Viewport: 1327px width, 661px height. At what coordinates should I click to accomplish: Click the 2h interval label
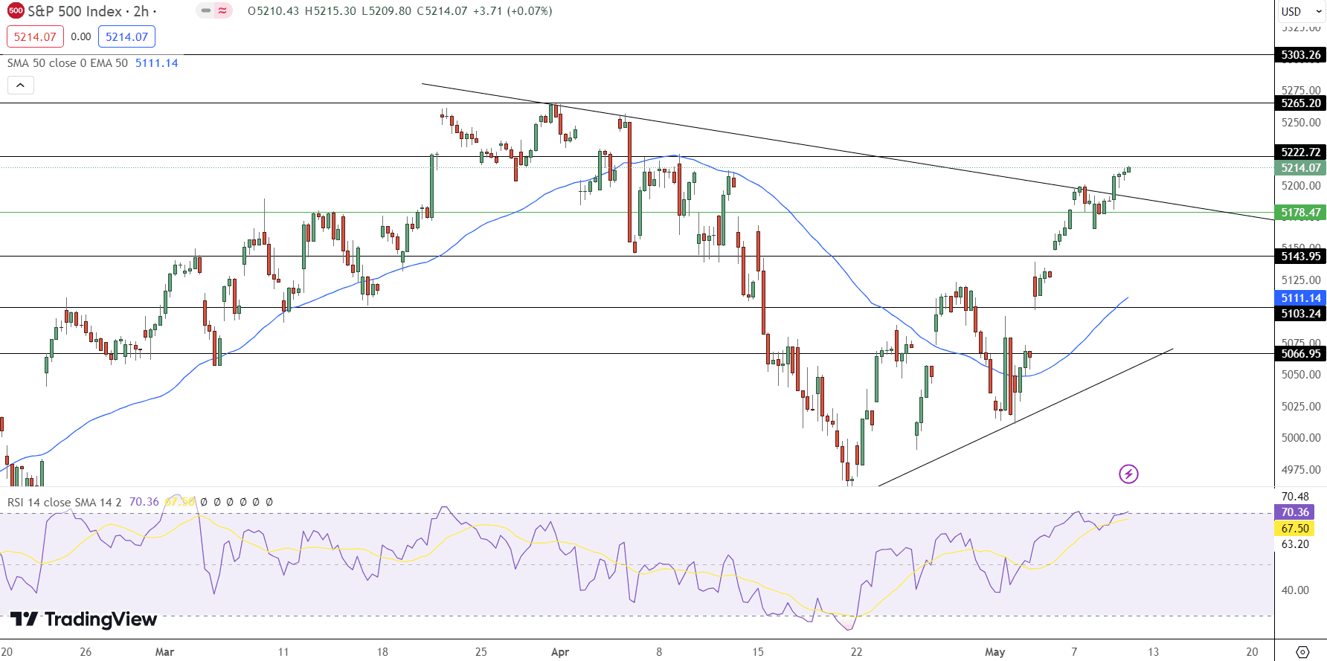tap(141, 11)
